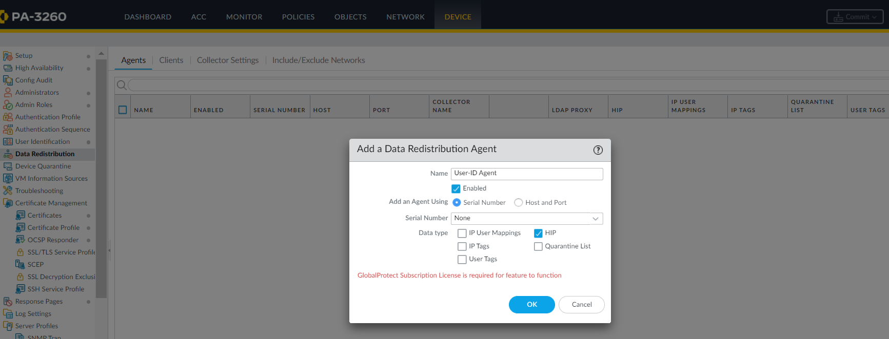This screenshot has width=889, height=339.
Task: Select the Host and Port radio button
Action: (x=519, y=203)
